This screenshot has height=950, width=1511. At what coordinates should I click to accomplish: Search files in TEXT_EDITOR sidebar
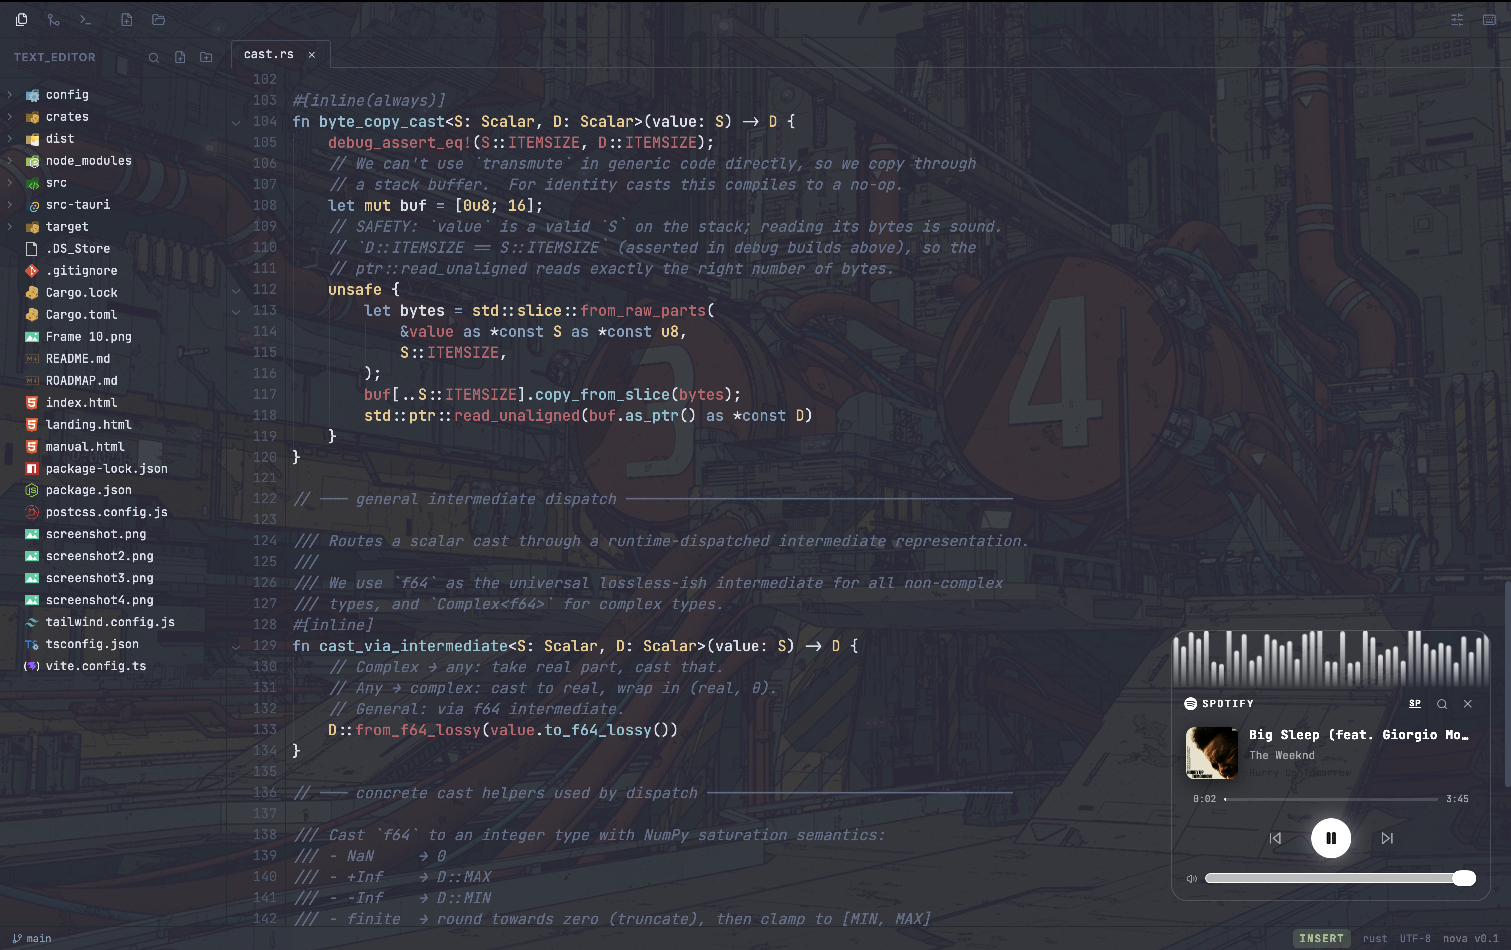tap(154, 58)
